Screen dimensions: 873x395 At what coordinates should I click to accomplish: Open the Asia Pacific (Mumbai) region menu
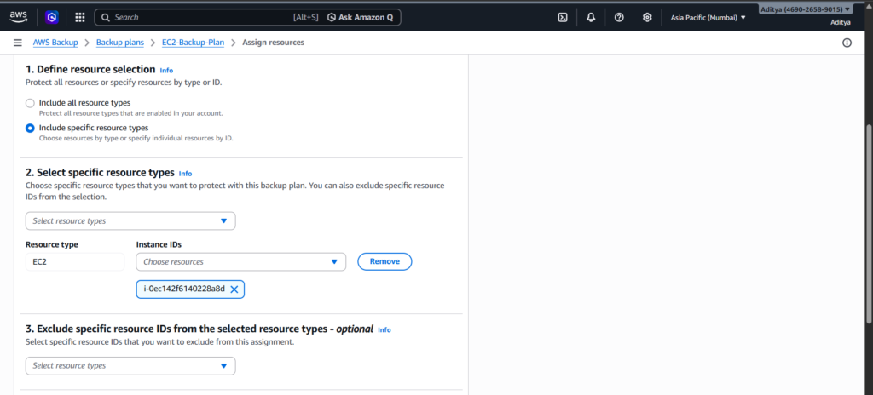[708, 17]
